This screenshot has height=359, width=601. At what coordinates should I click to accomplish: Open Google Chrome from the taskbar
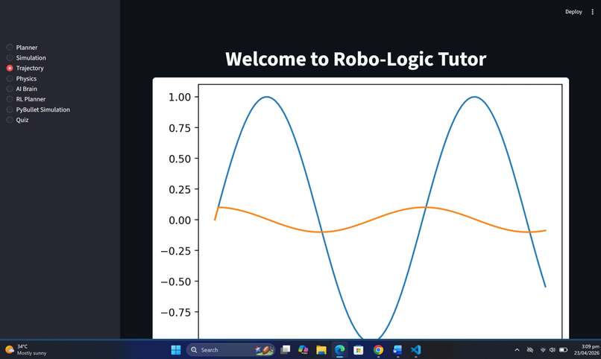[x=378, y=350]
